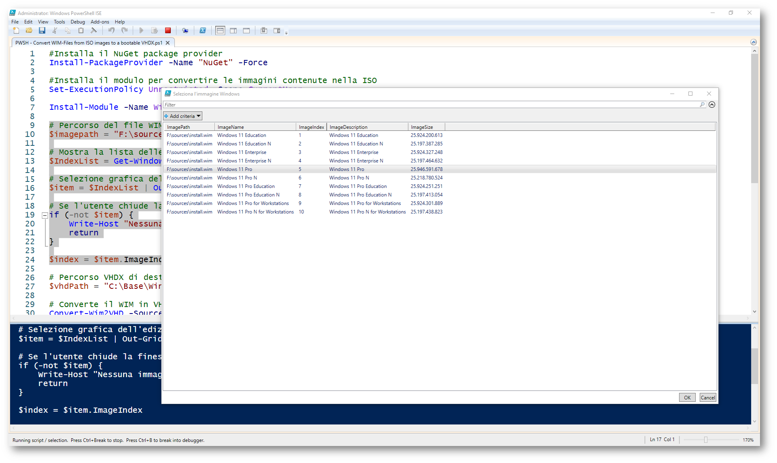Viewport: 777px width, 463px height.
Task: Select the Windows 11 Pro Education N row
Action: (x=440, y=195)
